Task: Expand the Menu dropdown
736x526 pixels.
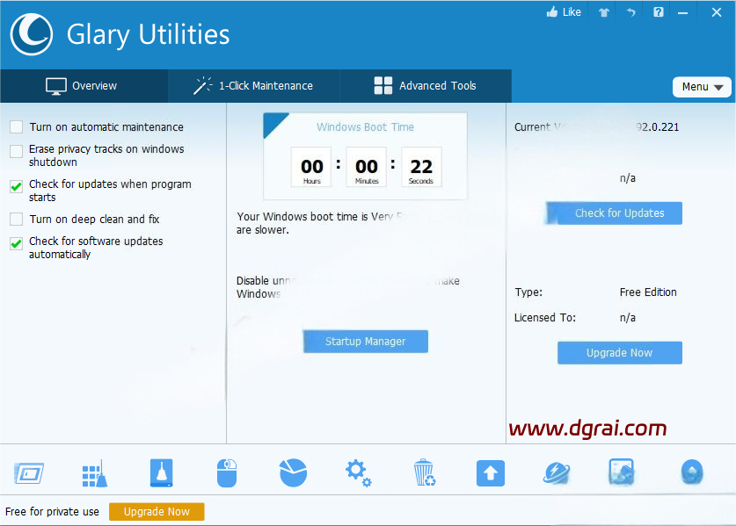Action: 702,87
